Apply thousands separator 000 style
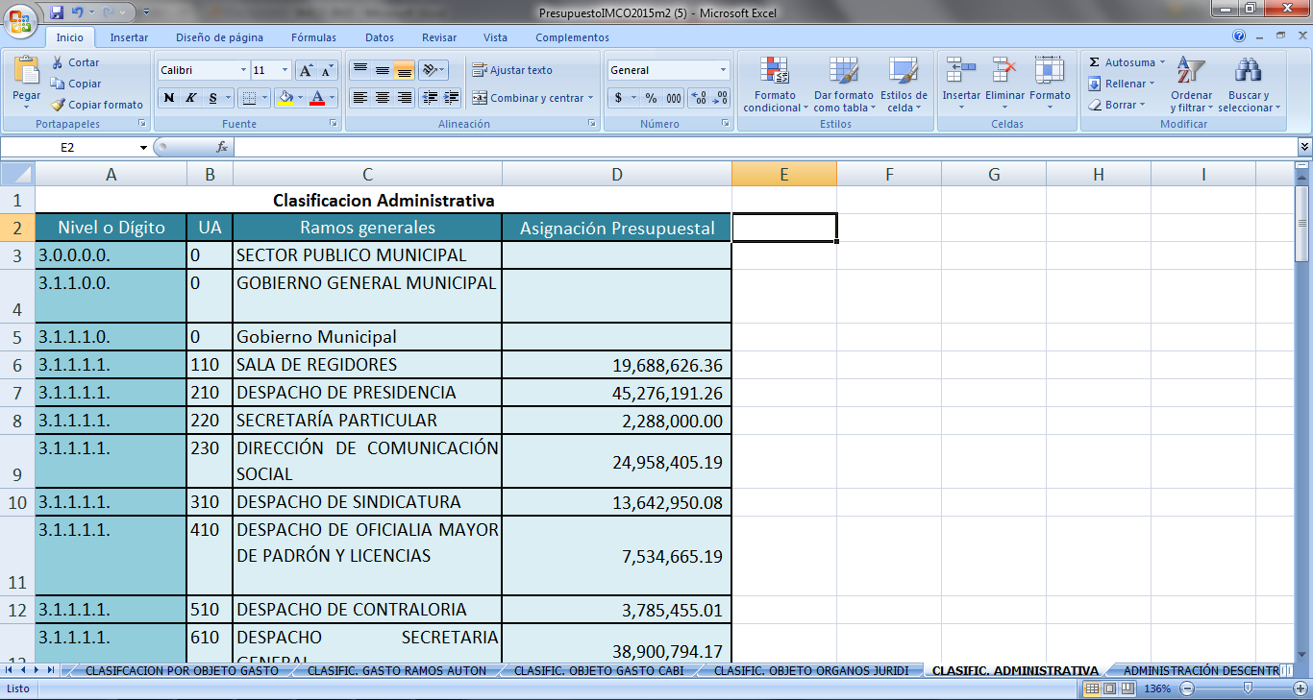This screenshot has width=1313, height=700. pyautogui.click(x=673, y=98)
